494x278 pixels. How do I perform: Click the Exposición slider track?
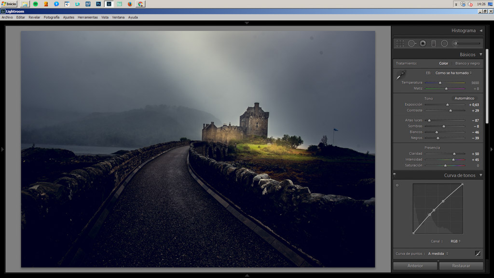(x=444, y=105)
